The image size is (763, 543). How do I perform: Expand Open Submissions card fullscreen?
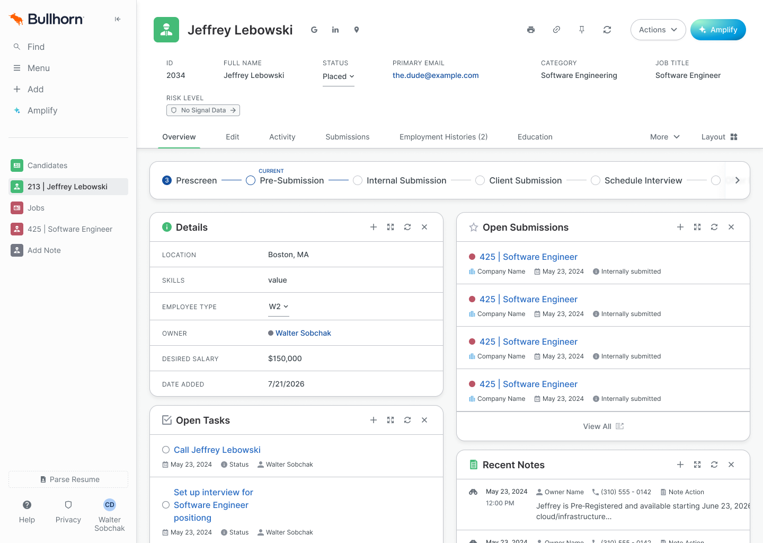click(697, 227)
